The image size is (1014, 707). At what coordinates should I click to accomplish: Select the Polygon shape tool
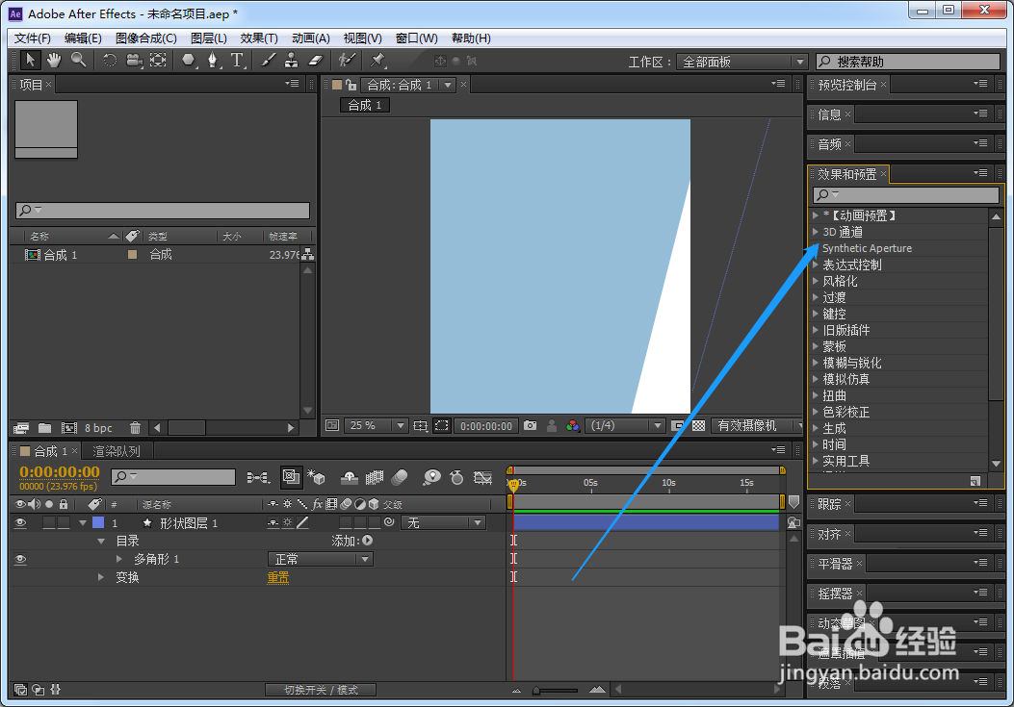coord(188,61)
